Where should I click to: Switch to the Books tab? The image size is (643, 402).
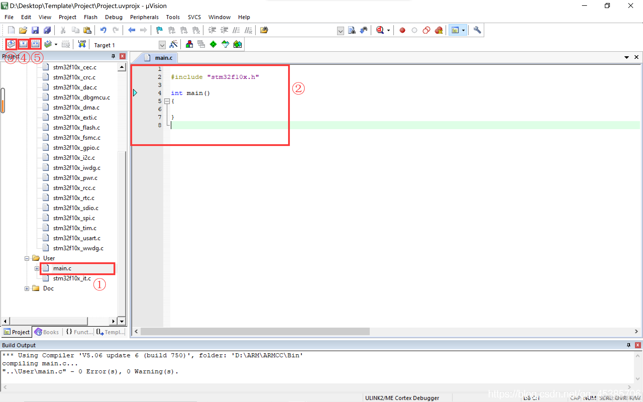tap(47, 332)
